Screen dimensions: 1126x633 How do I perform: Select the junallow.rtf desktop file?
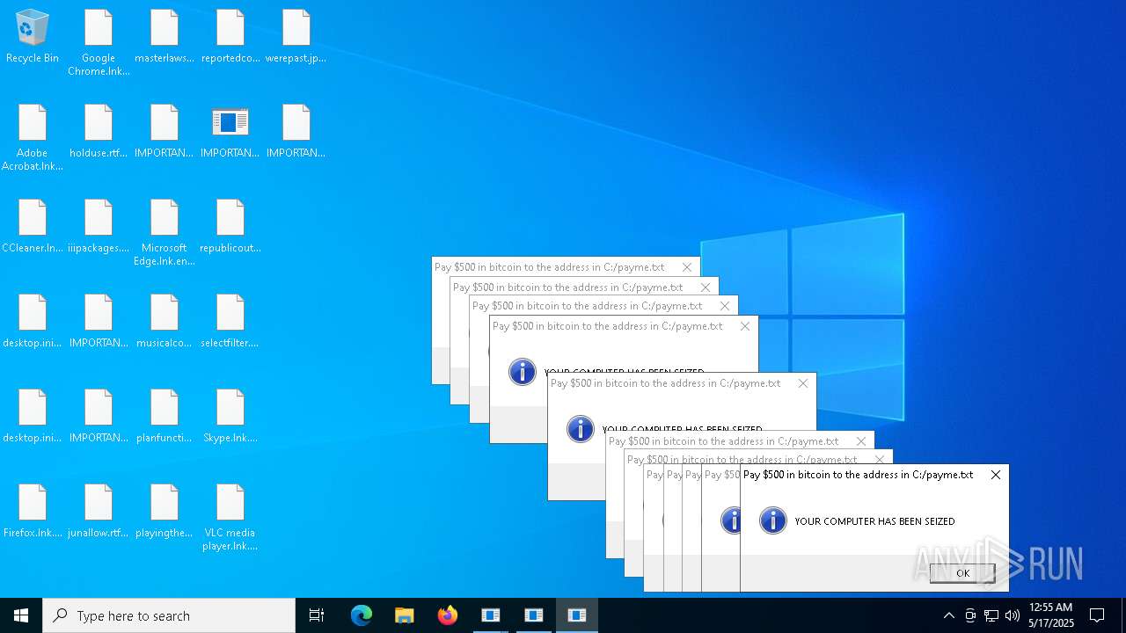point(99,512)
